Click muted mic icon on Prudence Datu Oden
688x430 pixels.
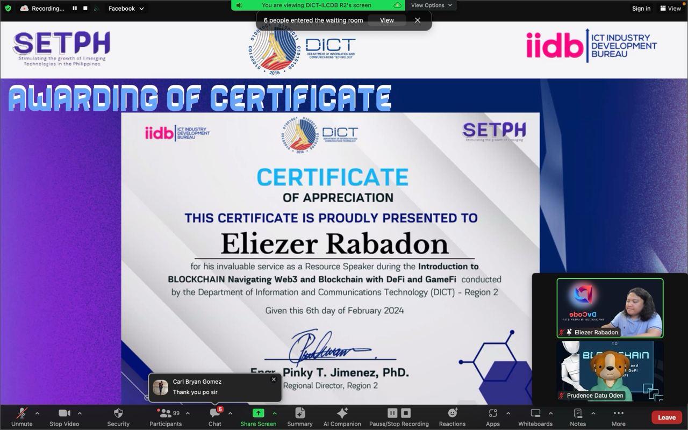click(562, 396)
